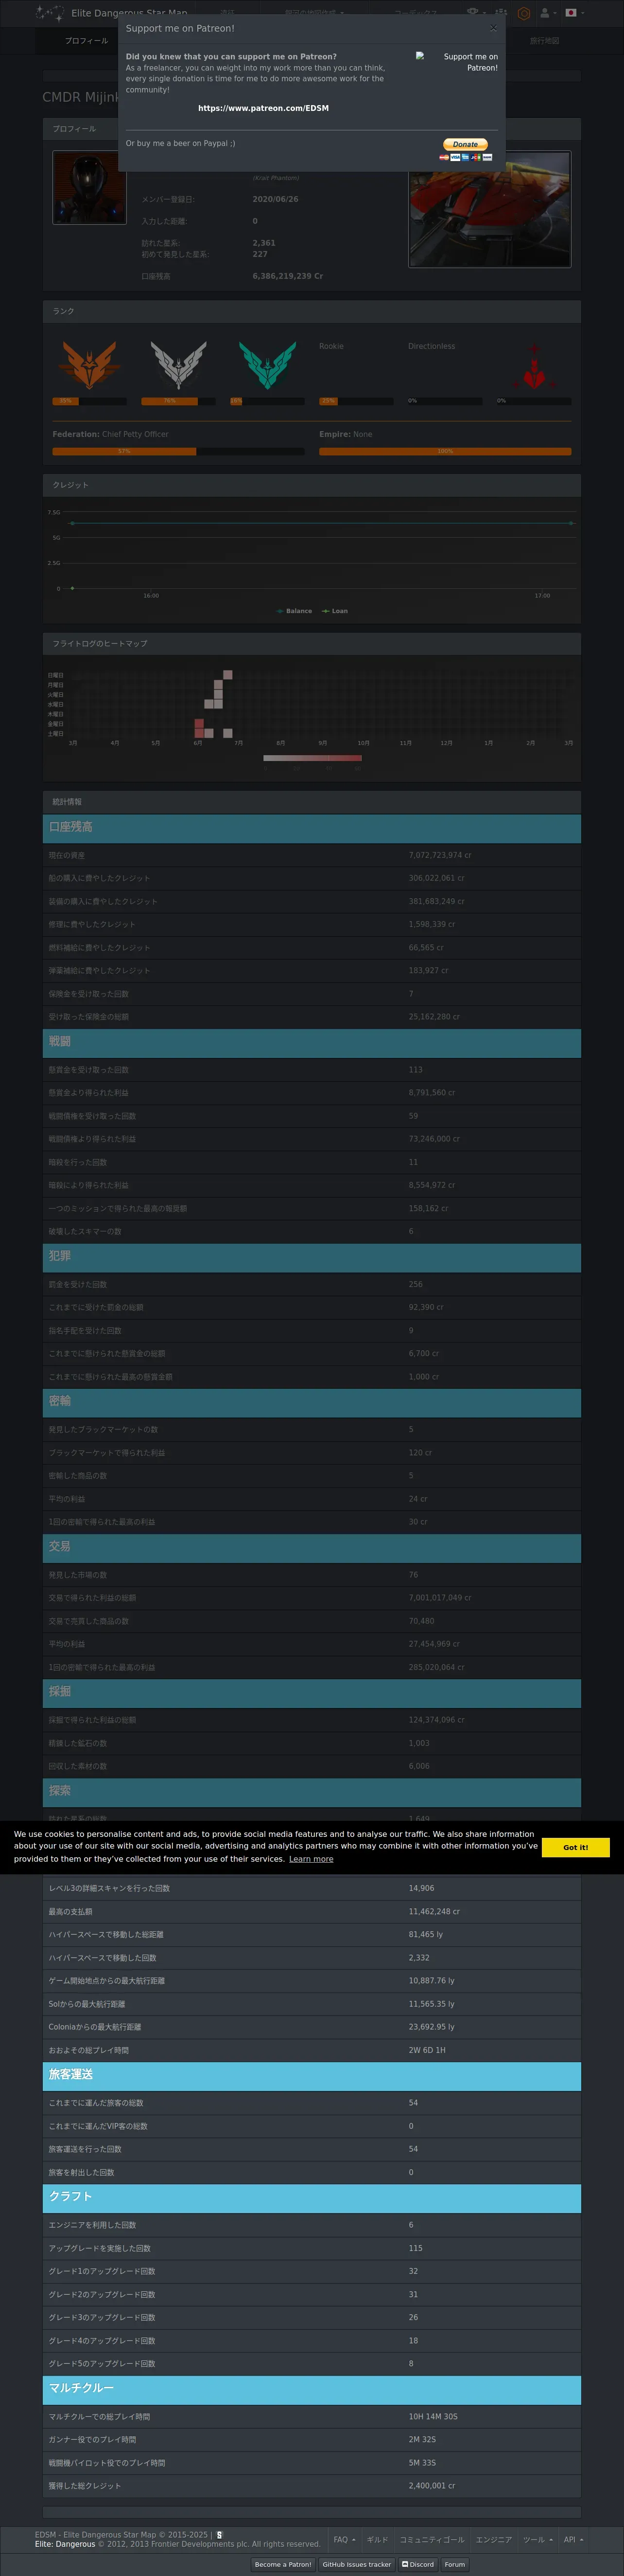Click the PayPal Donate button
This screenshot has width=624, height=2576.
click(x=465, y=144)
